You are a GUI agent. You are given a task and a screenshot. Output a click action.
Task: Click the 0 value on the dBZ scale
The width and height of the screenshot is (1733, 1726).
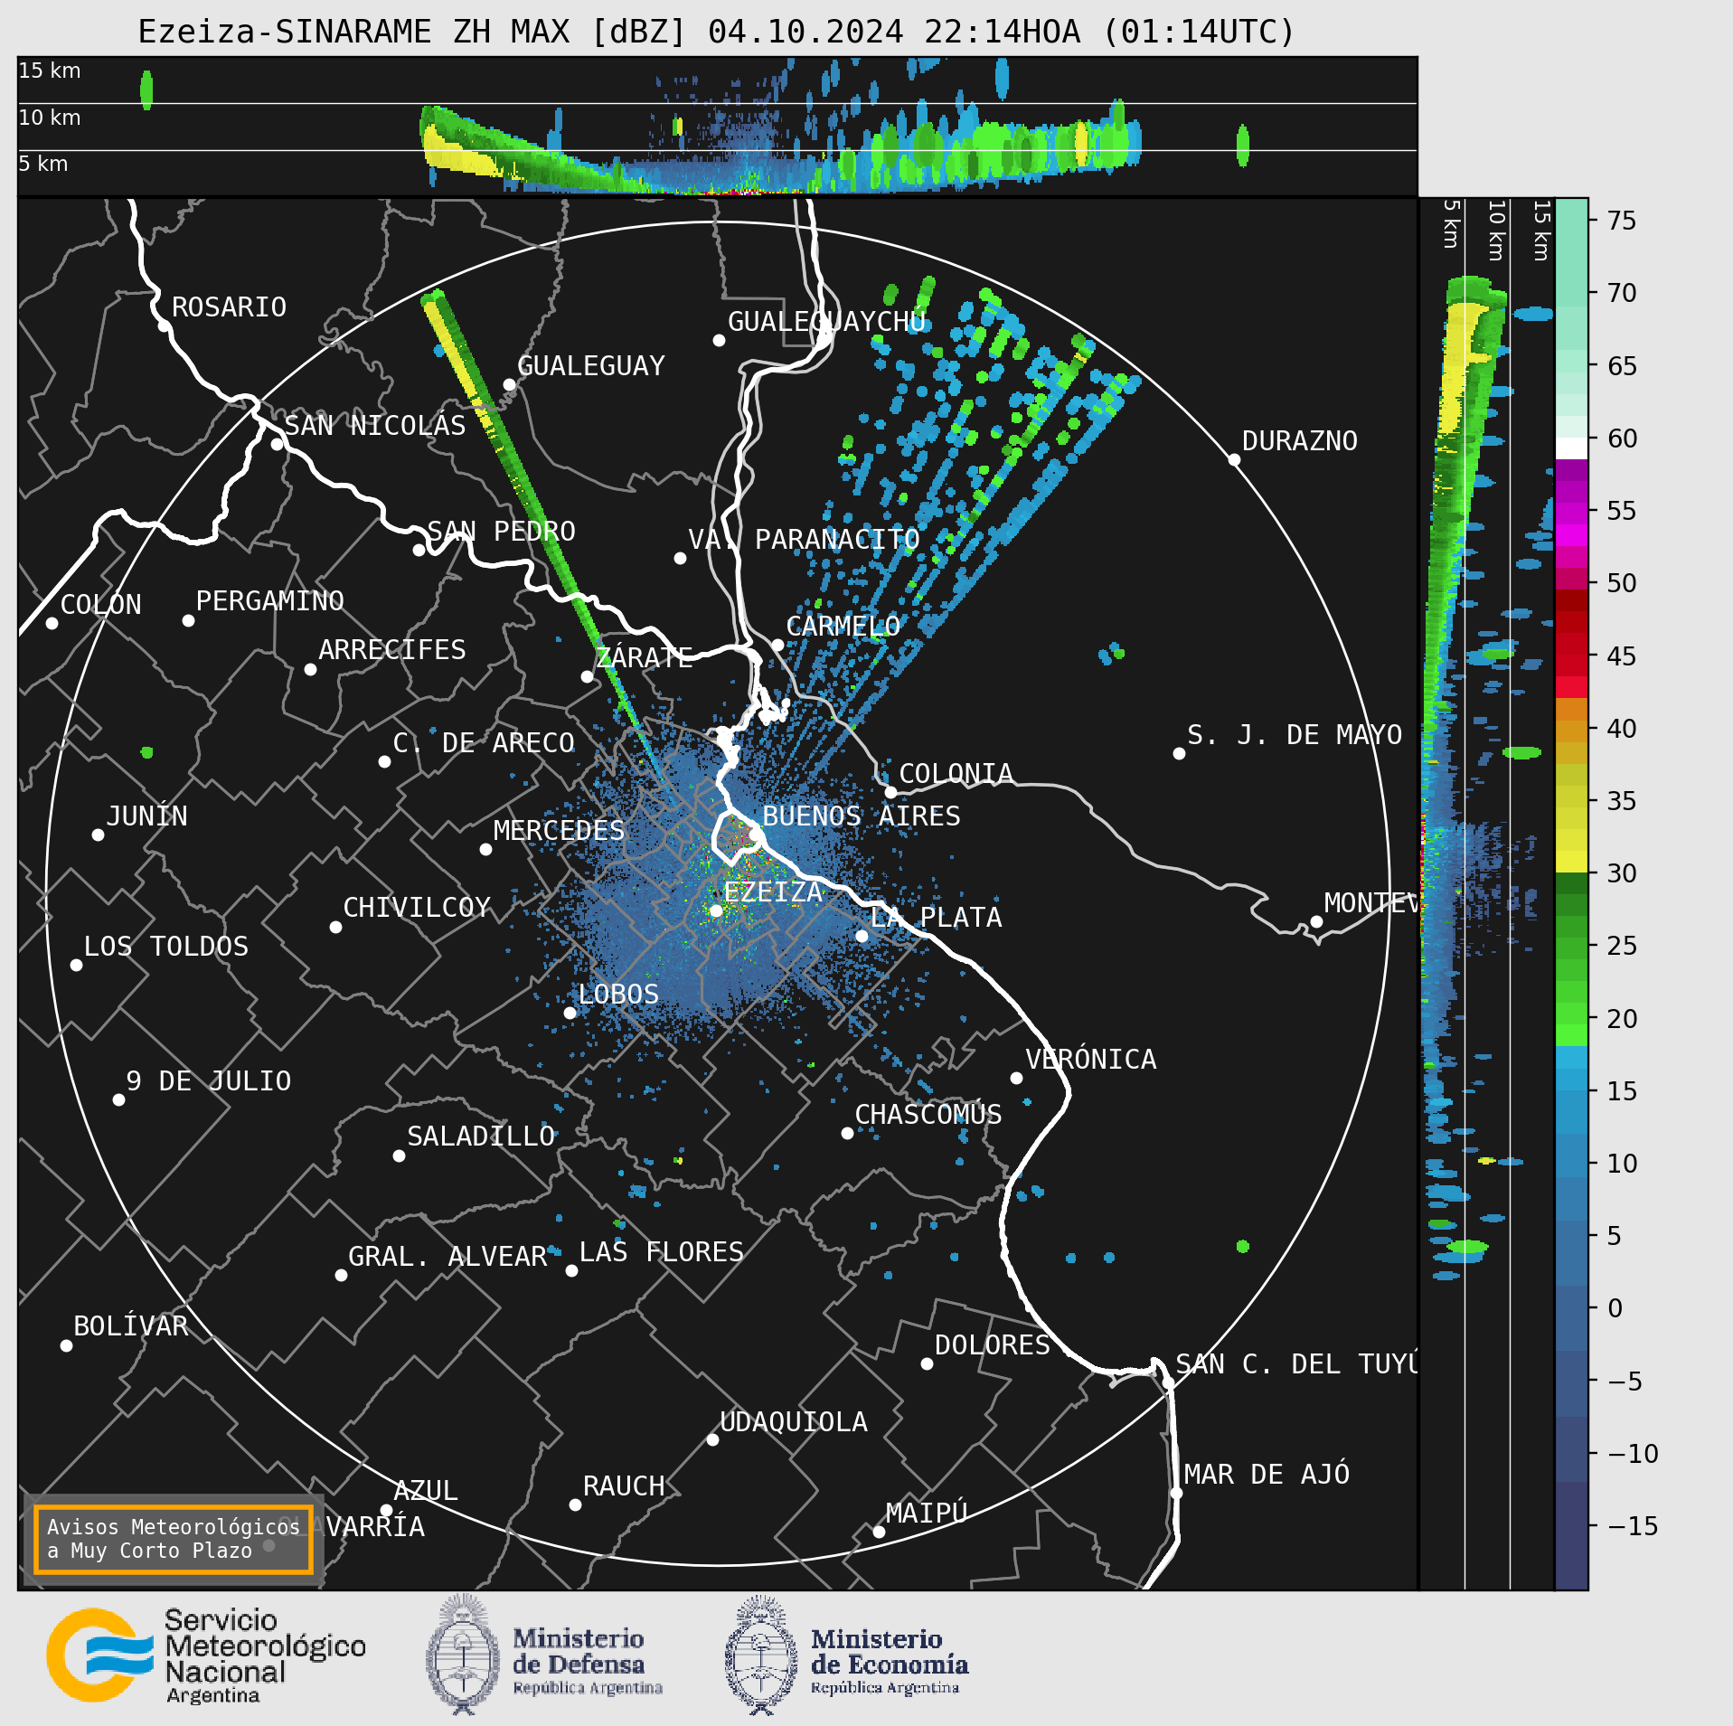[x=1615, y=1309]
